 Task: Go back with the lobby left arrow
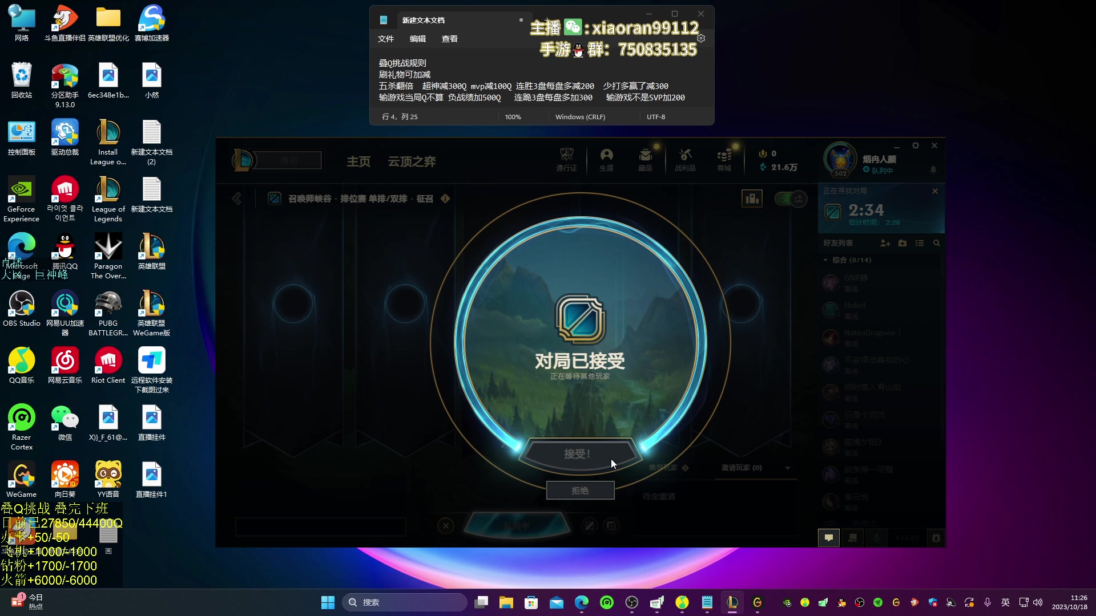click(237, 198)
